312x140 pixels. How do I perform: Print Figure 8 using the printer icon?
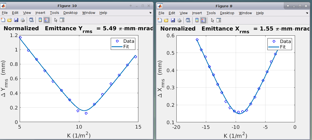point(179,20)
